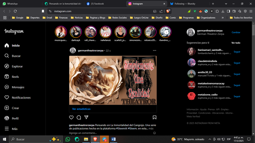This screenshot has width=255, height=143.
Task: Follow claudetmindiola via Seguir
Action: 237,63
